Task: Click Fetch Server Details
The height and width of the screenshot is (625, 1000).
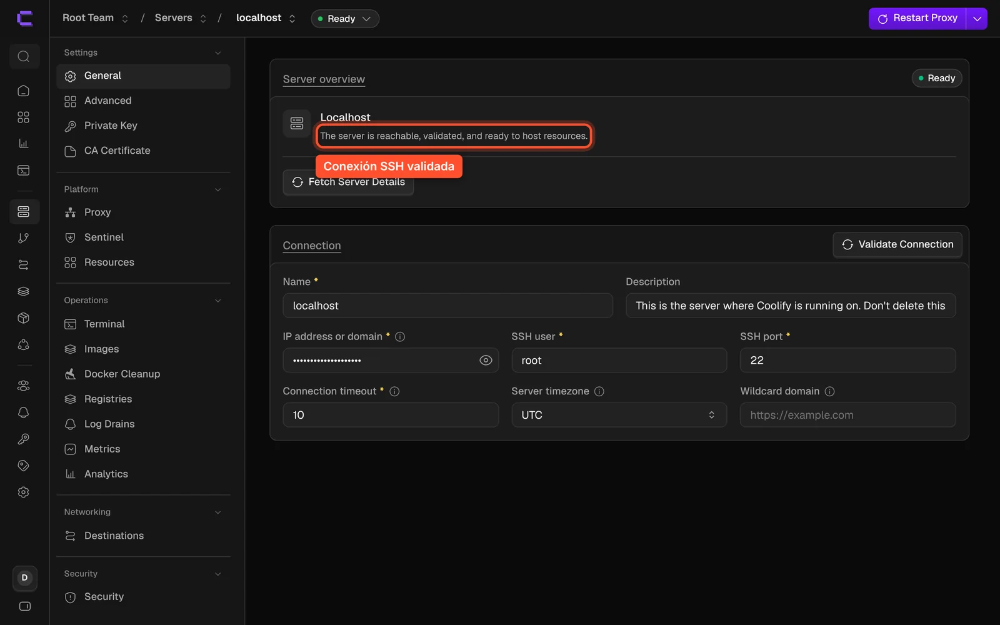Action: pos(348,182)
